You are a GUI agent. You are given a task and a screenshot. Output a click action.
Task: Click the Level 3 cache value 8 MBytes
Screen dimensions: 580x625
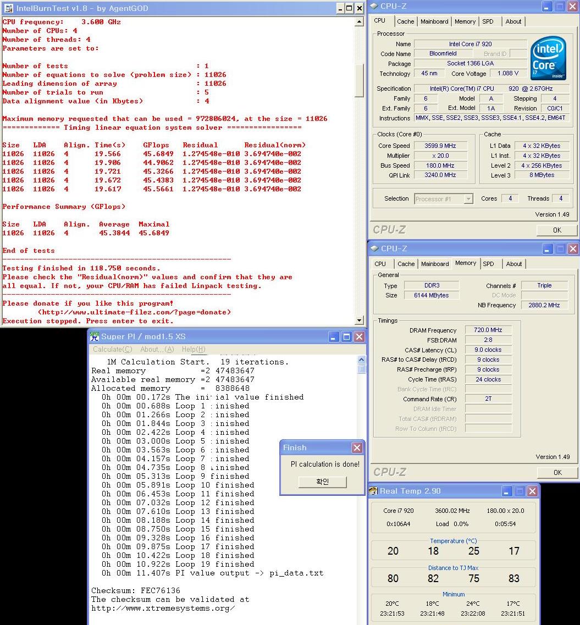pos(542,175)
